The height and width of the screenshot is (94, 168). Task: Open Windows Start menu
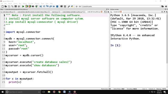click(x=2, y=92)
